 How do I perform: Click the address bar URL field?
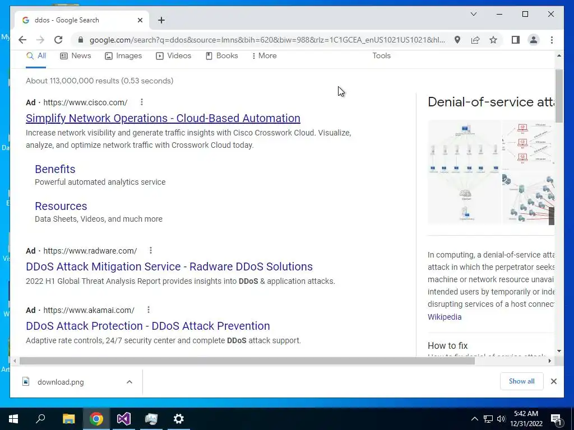[267, 40]
